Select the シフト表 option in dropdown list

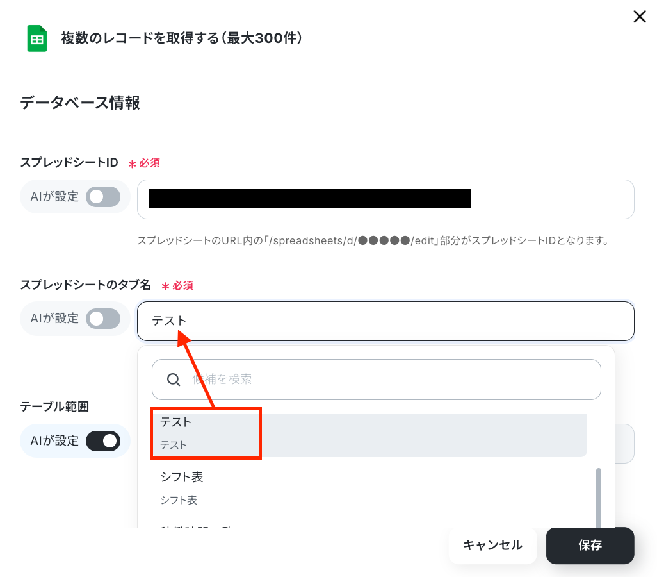pyautogui.click(x=369, y=489)
